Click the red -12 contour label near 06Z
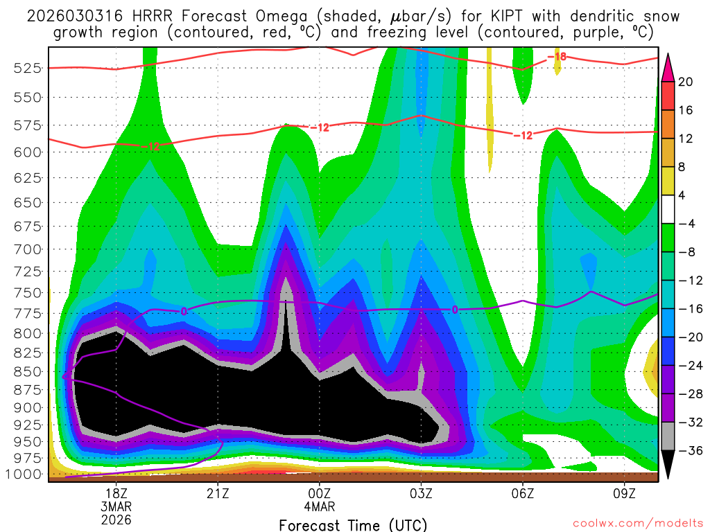This screenshot has width=710, height=532. tap(523, 135)
